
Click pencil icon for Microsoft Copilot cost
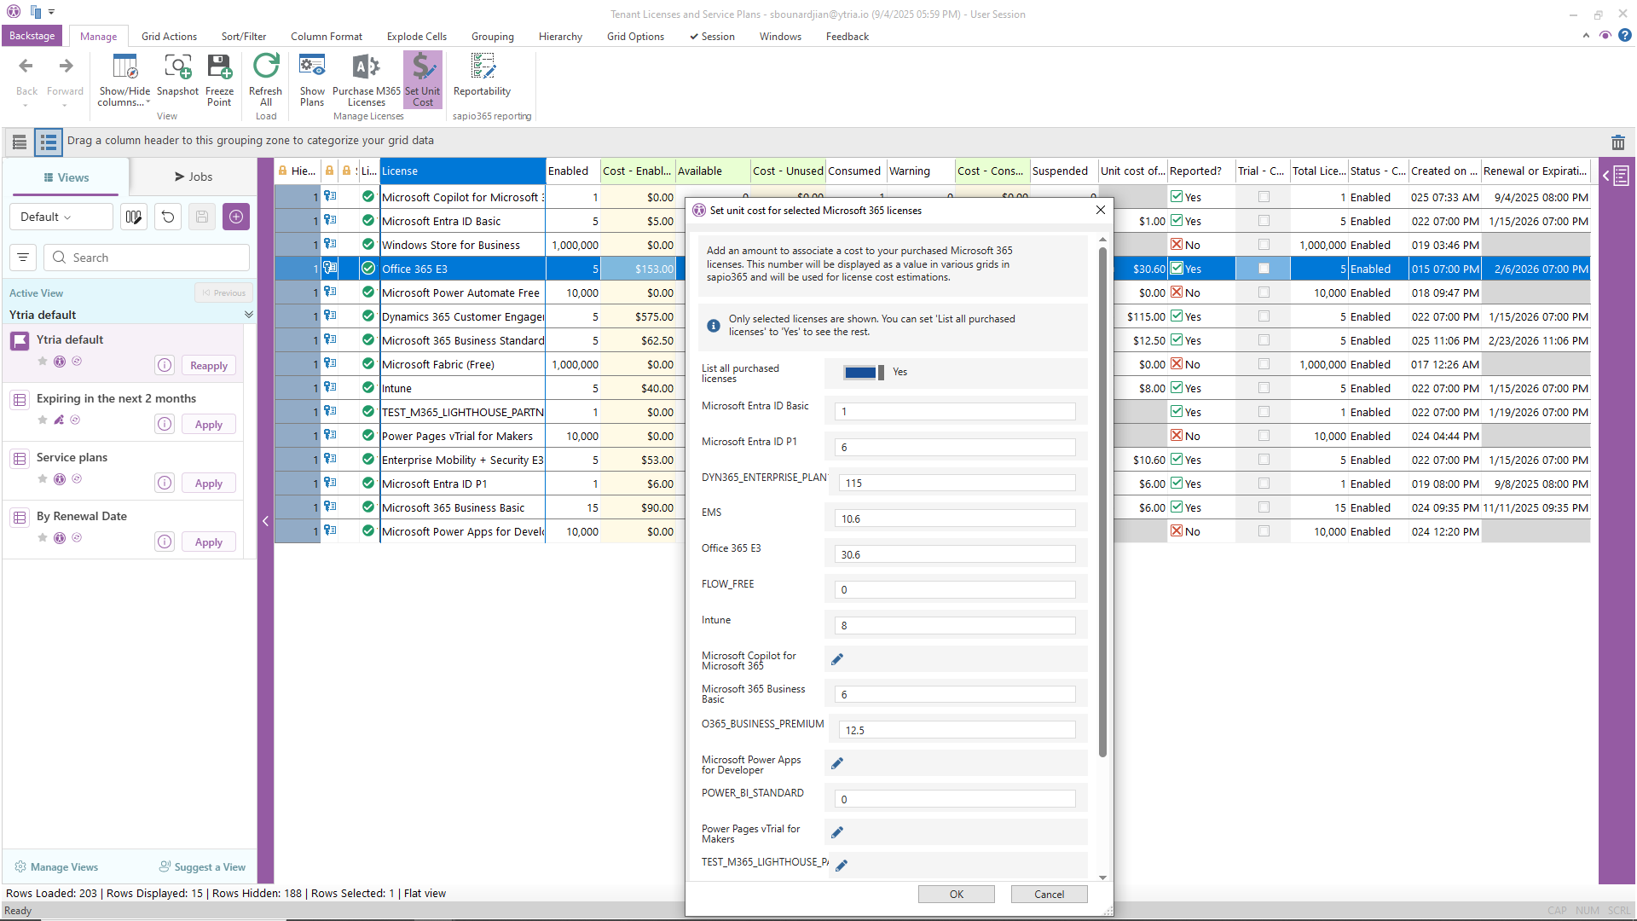click(x=837, y=659)
